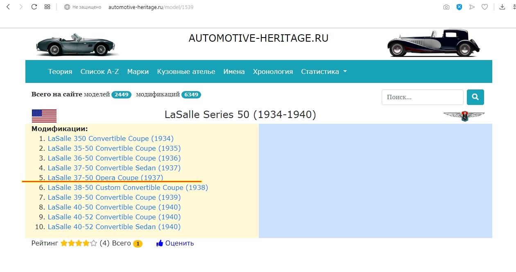Click the fifth (empty) rating star
Image resolution: width=516 pixels, height=272 pixels.
(x=94, y=243)
